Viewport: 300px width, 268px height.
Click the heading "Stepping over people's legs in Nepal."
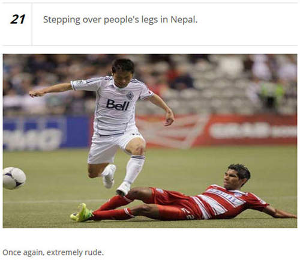click(x=120, y=20)
